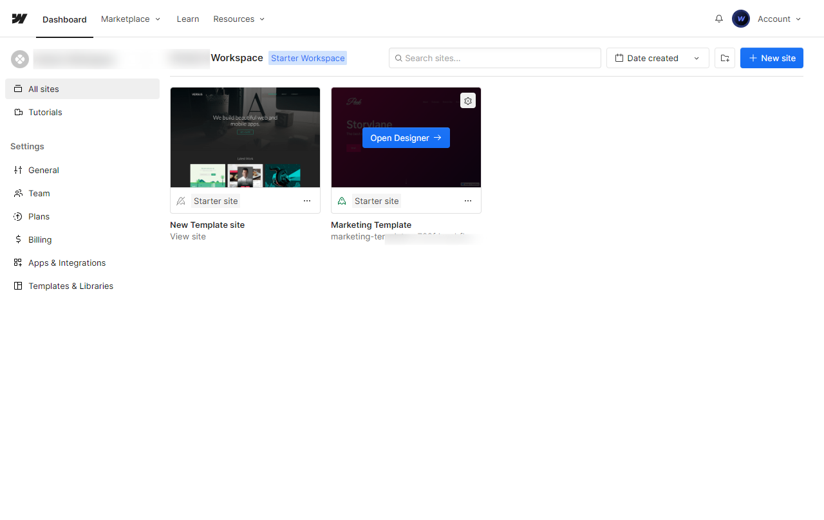
Task: Open the folder icon beside New site
Action: click(724, 58)
